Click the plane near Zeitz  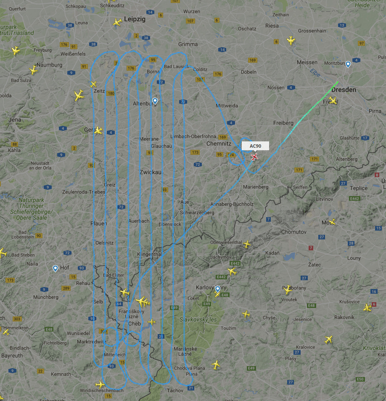(x=93, y=84)
